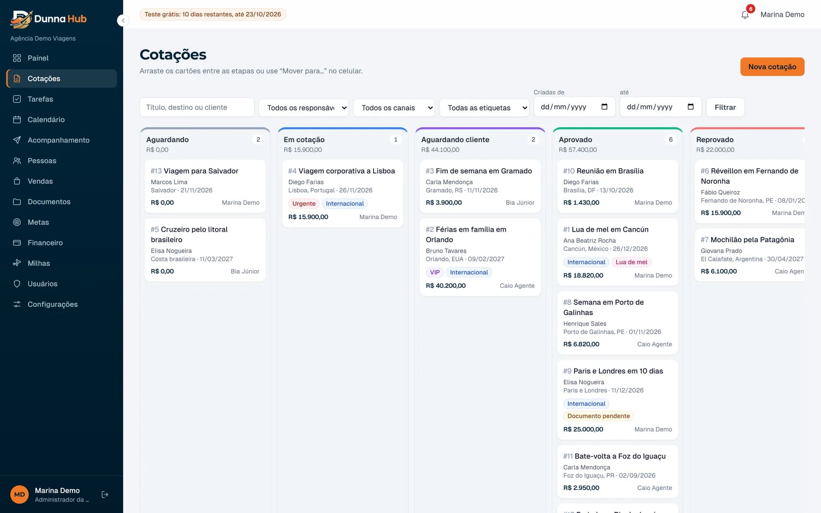Click the logout icon beside Marina Demo
The height and width of the screenshot is (513, 821).
(105, 494)
